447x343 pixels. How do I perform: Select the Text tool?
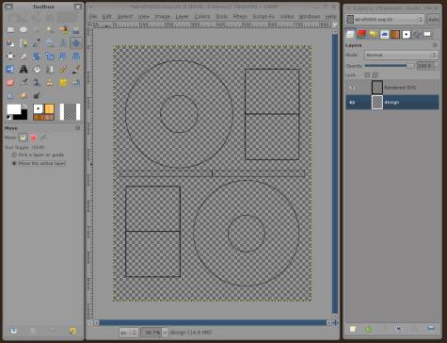point(24,70)
